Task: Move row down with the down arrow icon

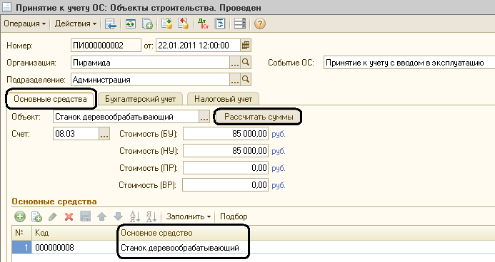Action: (118, 216)
